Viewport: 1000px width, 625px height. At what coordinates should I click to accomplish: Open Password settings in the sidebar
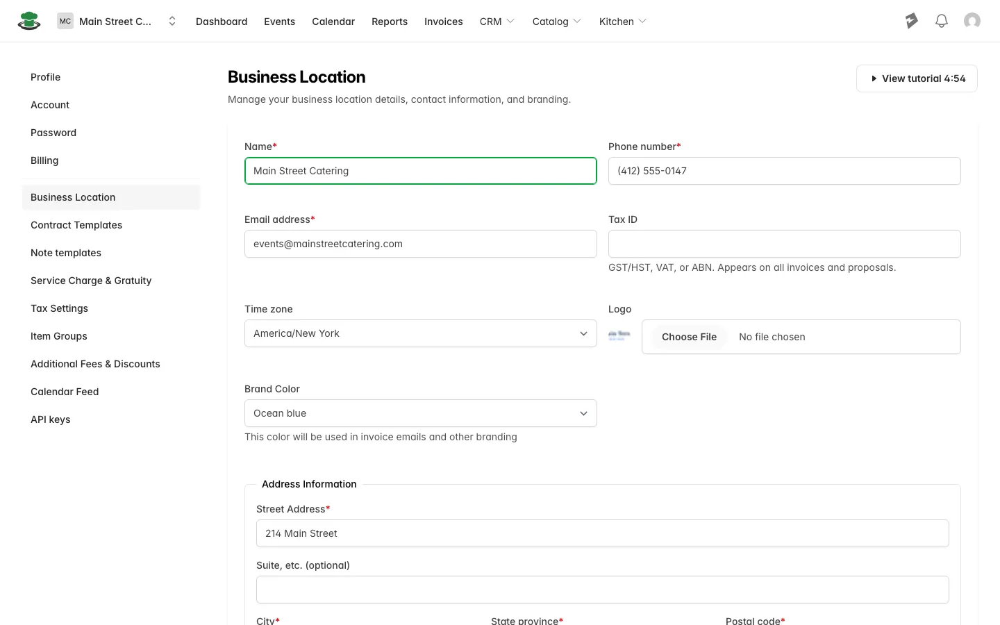coord(111,133)
